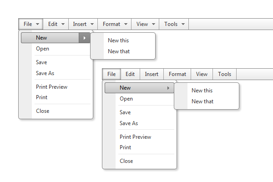Screen dimensions: 273x182
Task: Choose Close in the lower File menu
Action: pos(126,161)
